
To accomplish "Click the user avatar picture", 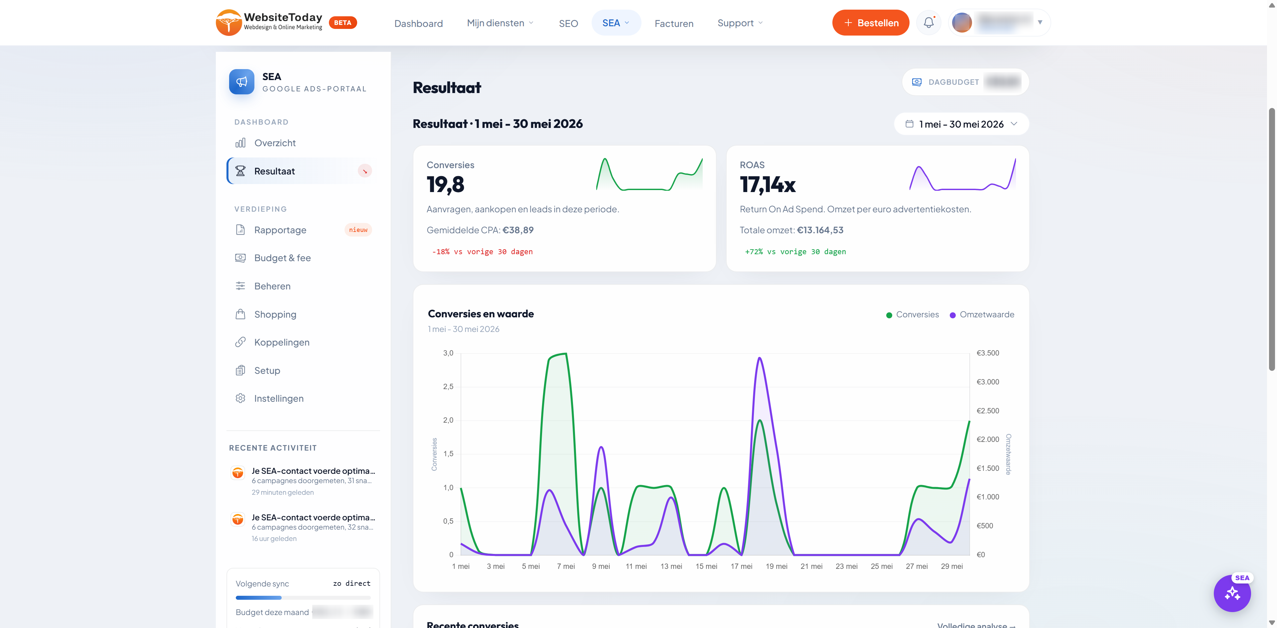I will coord(962,23).
